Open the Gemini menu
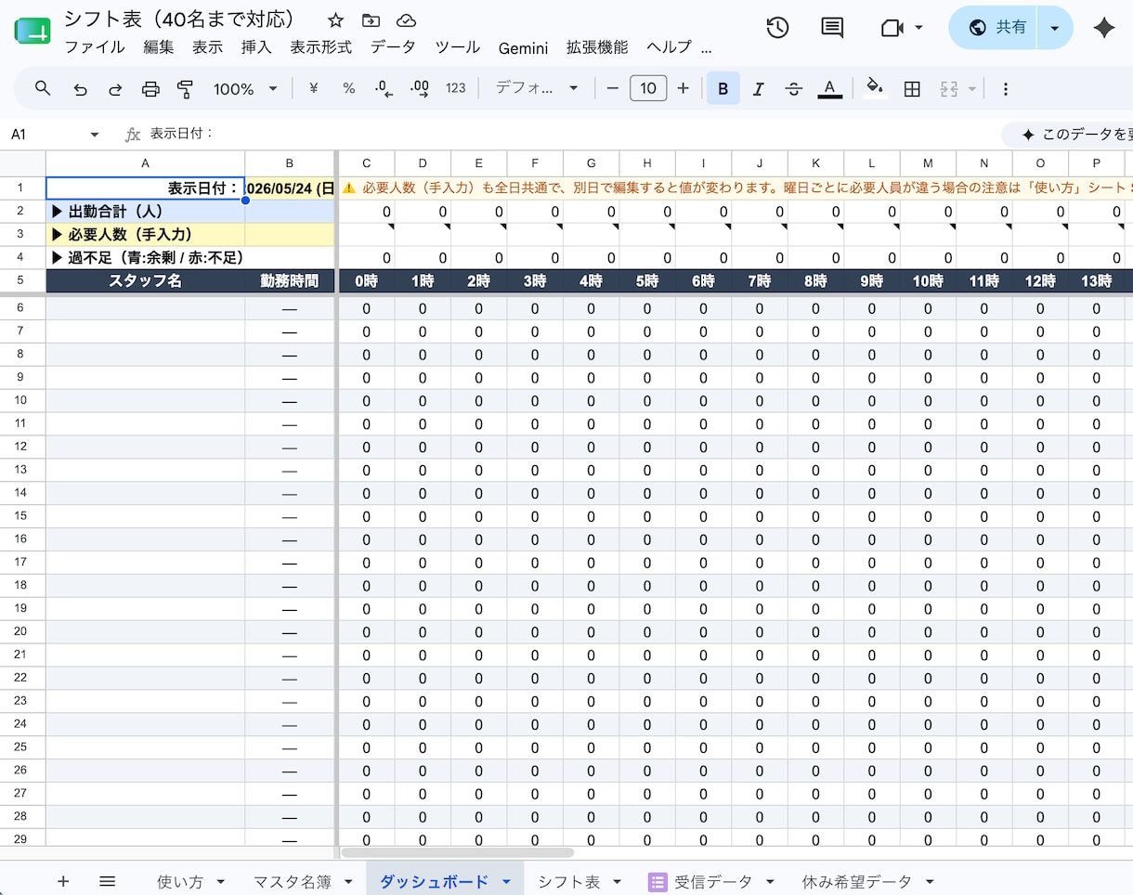Viewport: 1133px width, 895px height. click(523, 47)
